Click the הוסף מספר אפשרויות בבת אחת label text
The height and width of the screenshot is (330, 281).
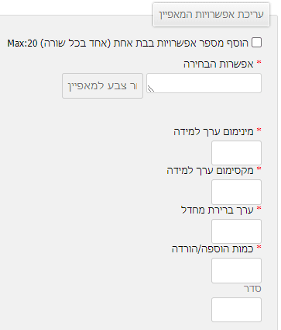tap(180, 43)
